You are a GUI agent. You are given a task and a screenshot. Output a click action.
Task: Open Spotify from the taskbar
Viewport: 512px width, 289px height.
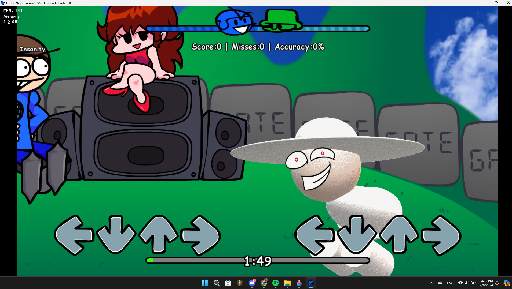click(x=276, y=283)
